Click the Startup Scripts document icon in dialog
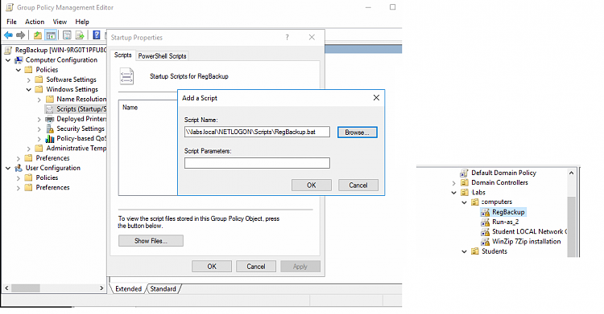 (x=126, y=76)
